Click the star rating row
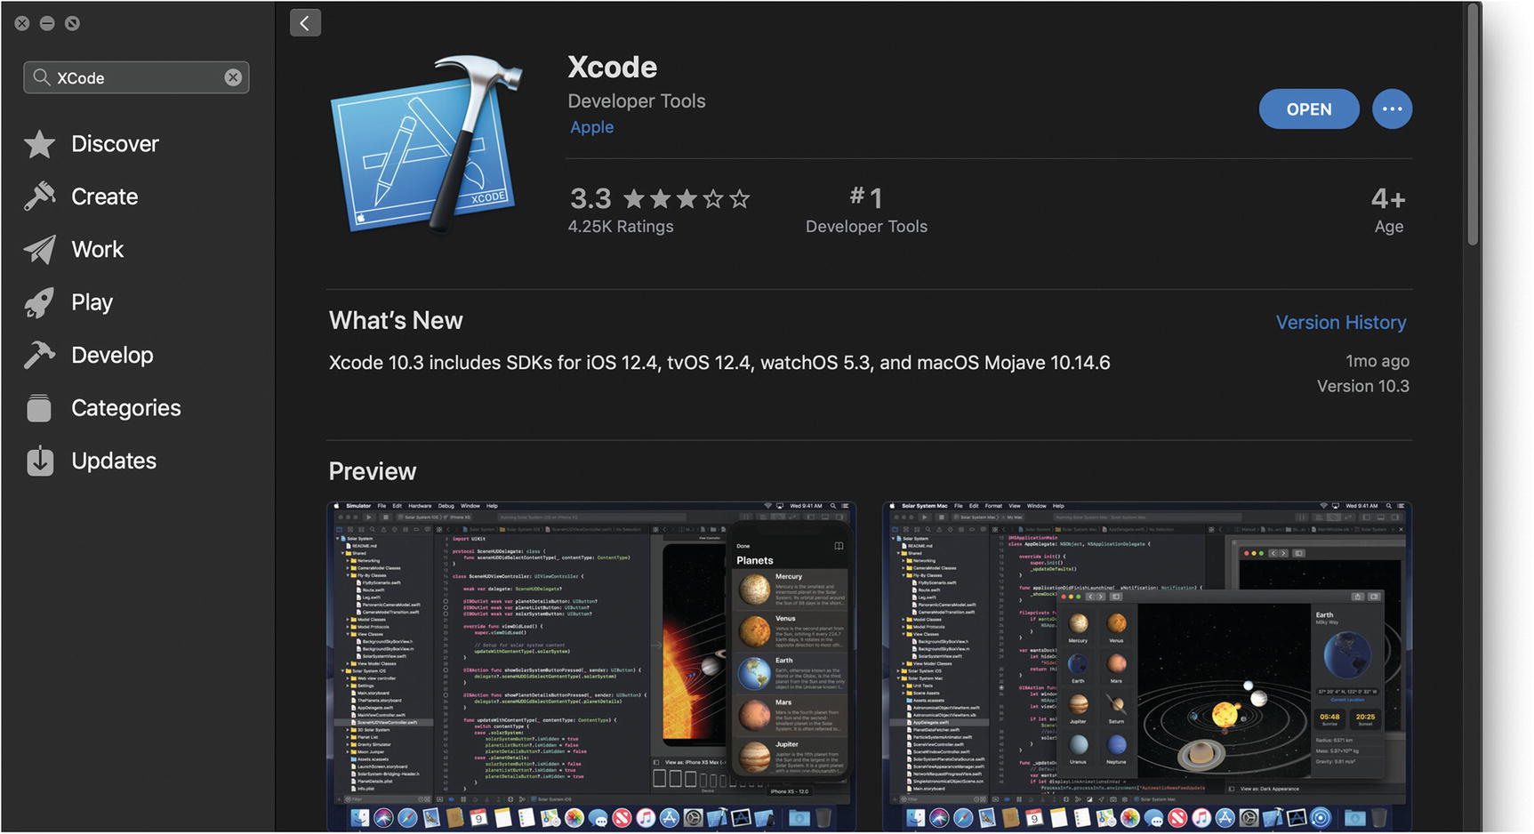The height and width of the screenshot is (834, 1534). click(x=687, y=198)
